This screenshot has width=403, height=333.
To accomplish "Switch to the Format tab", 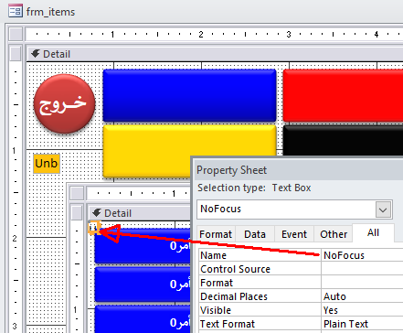I will coord(216,234).
